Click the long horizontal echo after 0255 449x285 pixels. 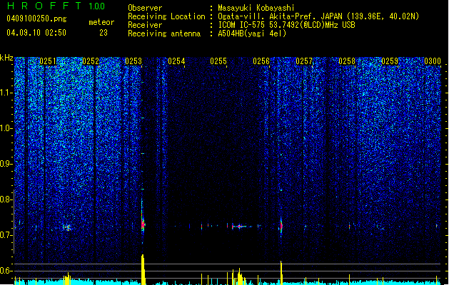(x=241, y=227)
